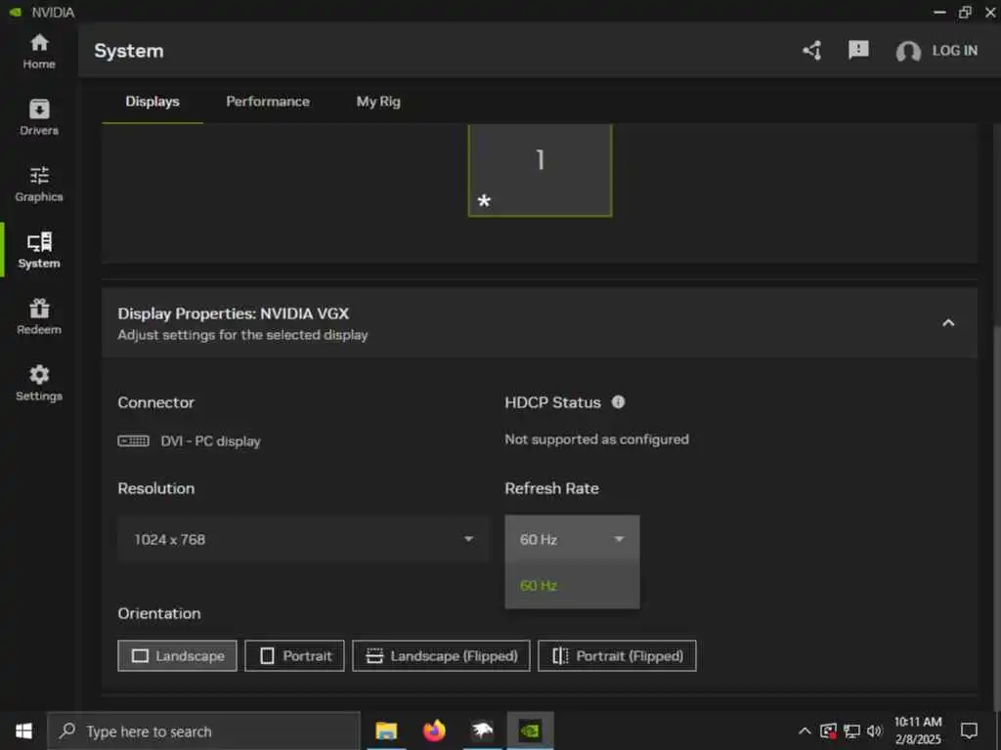Click the user avatar icon

click(908, 51)
